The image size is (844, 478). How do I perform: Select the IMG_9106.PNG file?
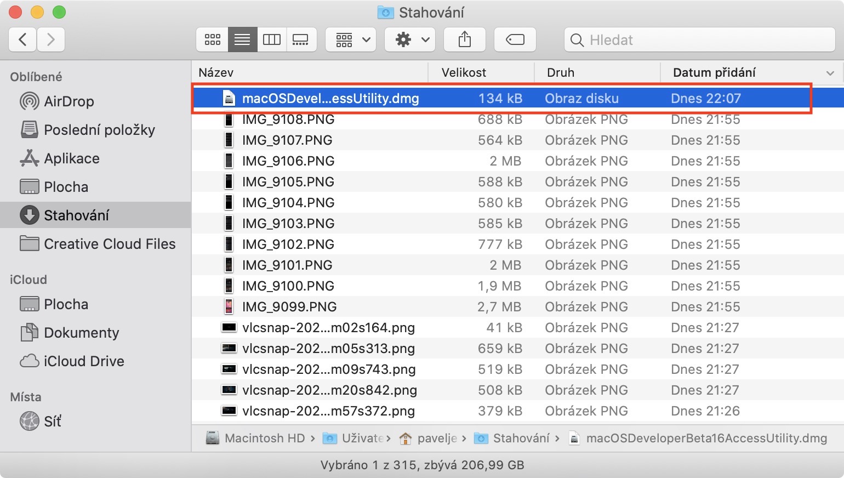(x=518, y=161)
